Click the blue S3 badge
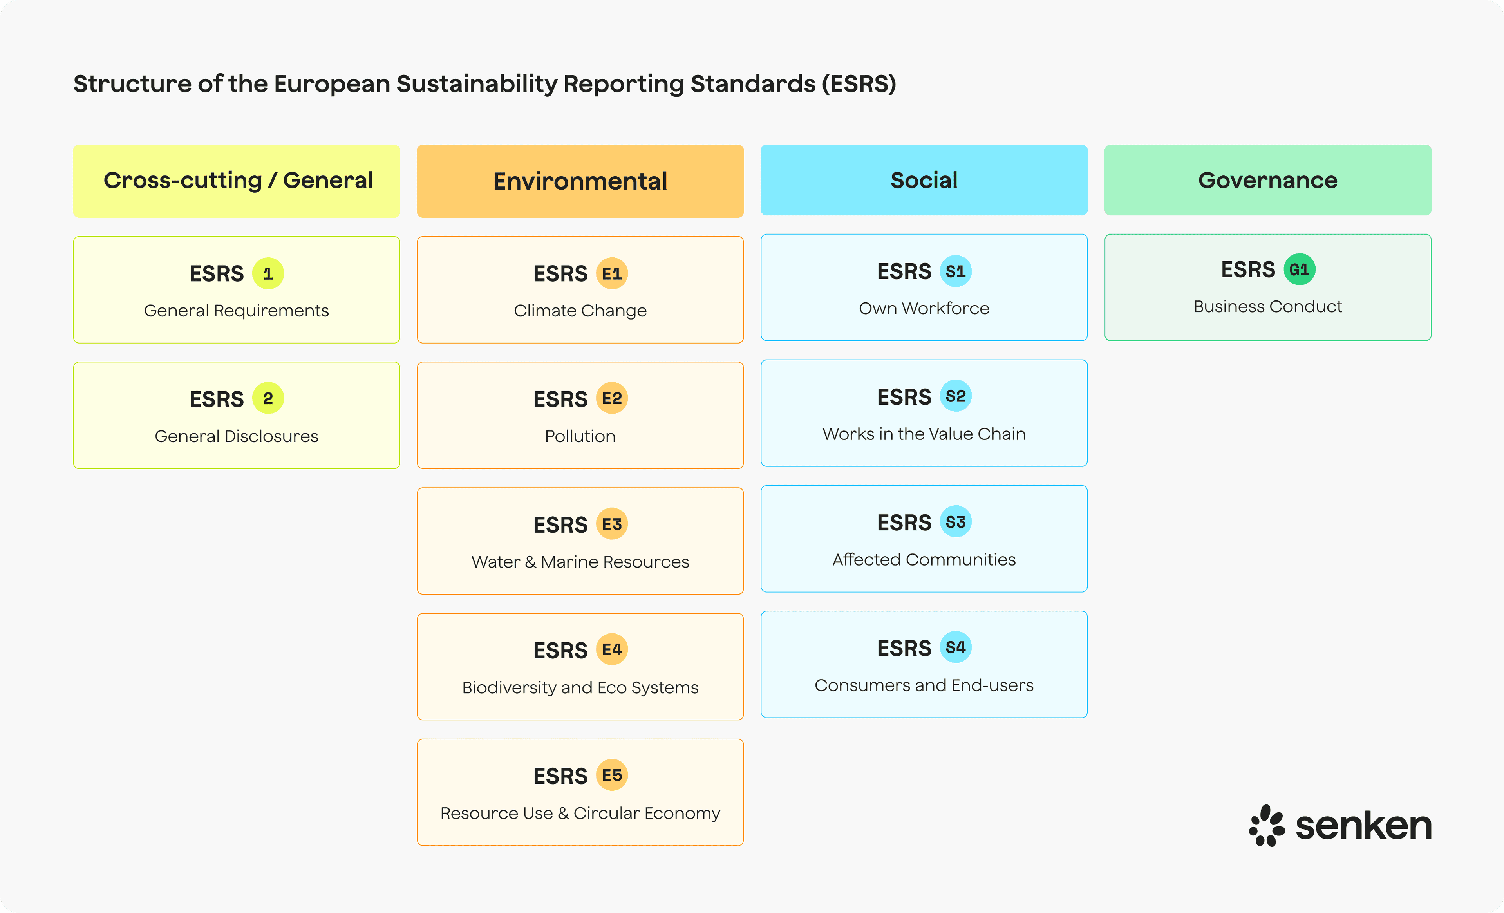Viewport: 1504px width, 913px height. 955,522
